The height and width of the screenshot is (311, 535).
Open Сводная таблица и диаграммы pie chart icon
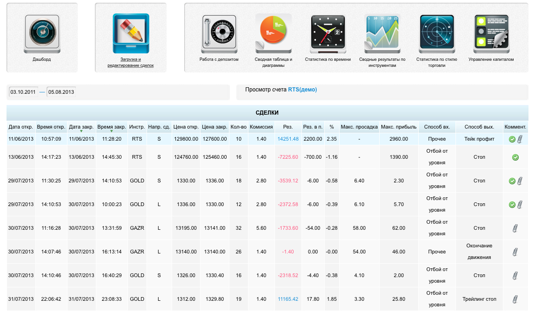(273, 33)
